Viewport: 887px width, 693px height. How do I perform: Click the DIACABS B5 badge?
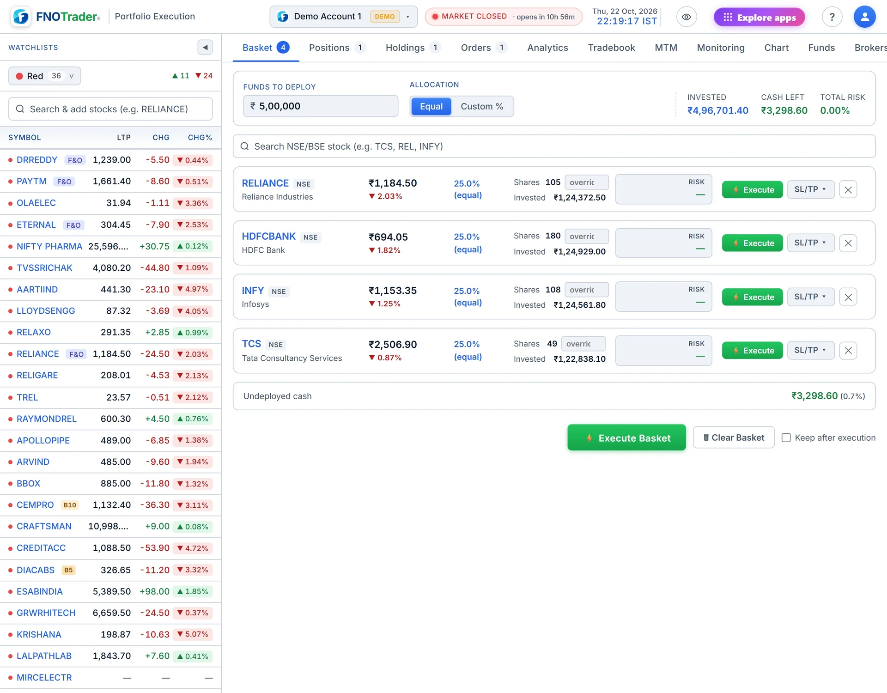[x=68, y=570]
